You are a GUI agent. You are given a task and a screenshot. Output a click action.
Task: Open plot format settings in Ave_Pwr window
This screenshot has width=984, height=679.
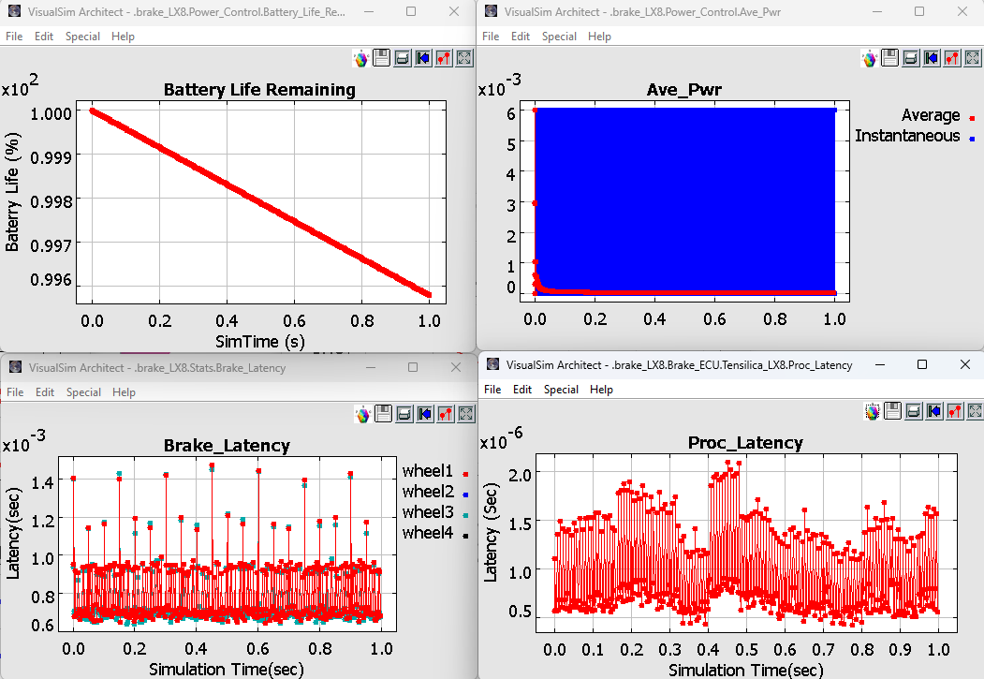pos(952,58)
